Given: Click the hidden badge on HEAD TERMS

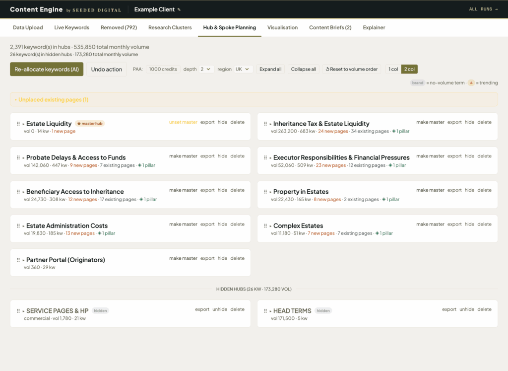Looking at the screenshot, I should 323,311.
